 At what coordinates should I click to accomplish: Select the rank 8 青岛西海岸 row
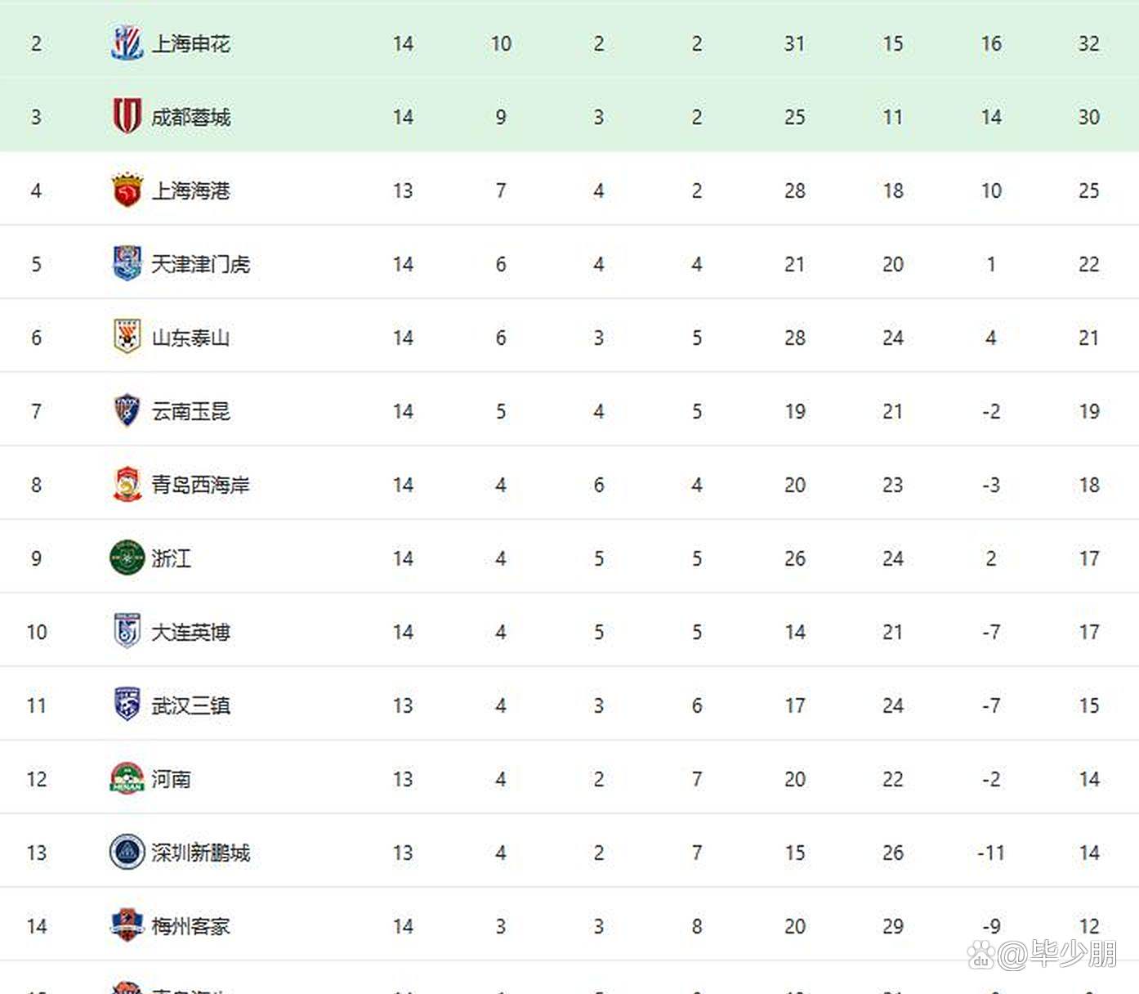point(569,484)
